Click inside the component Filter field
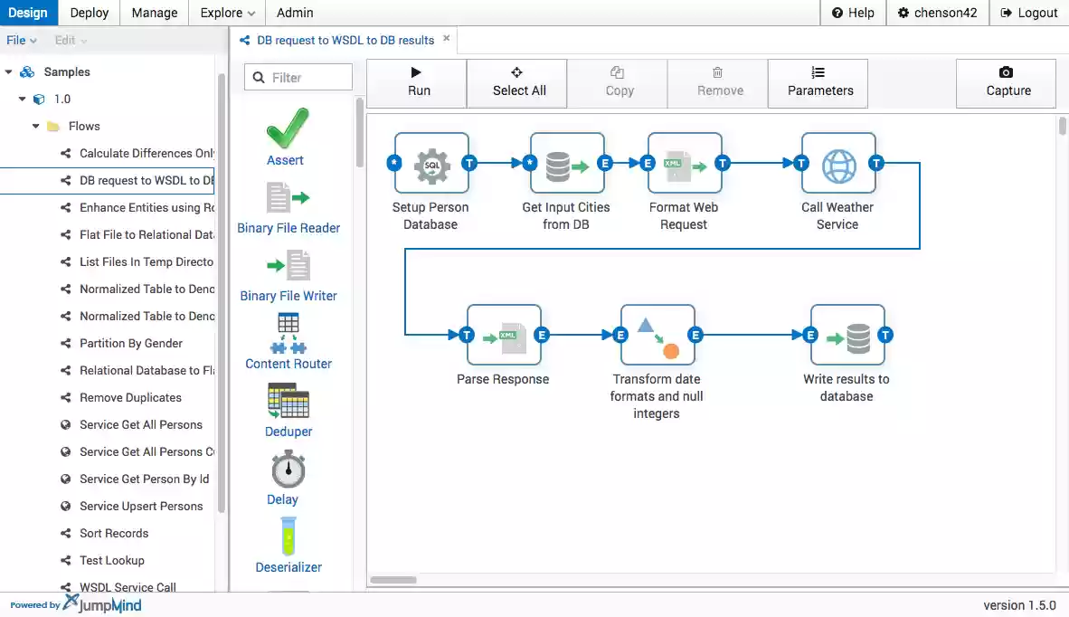The image size is (1069, 617). 303,77
